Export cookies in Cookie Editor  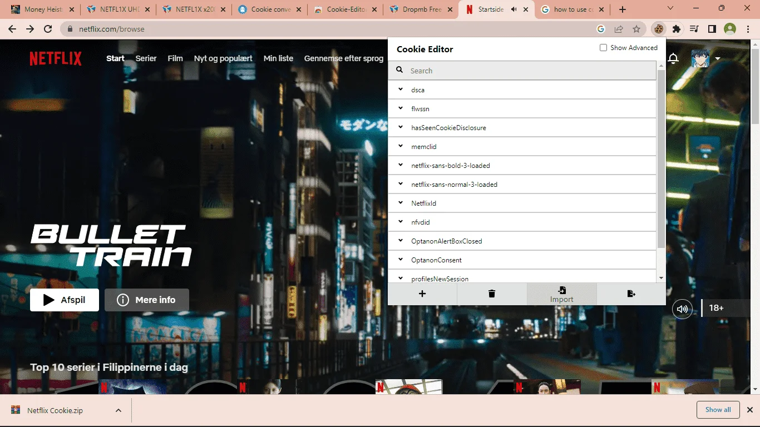click(631, 294)
